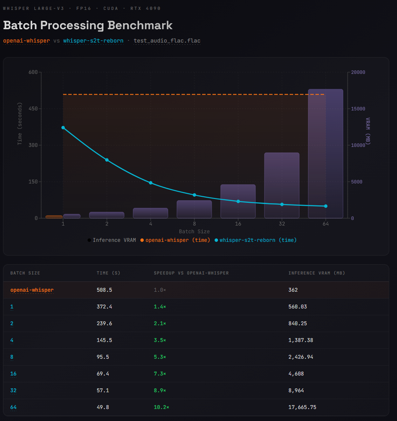Select the line chart point at batch size 4

coord(151,183)
